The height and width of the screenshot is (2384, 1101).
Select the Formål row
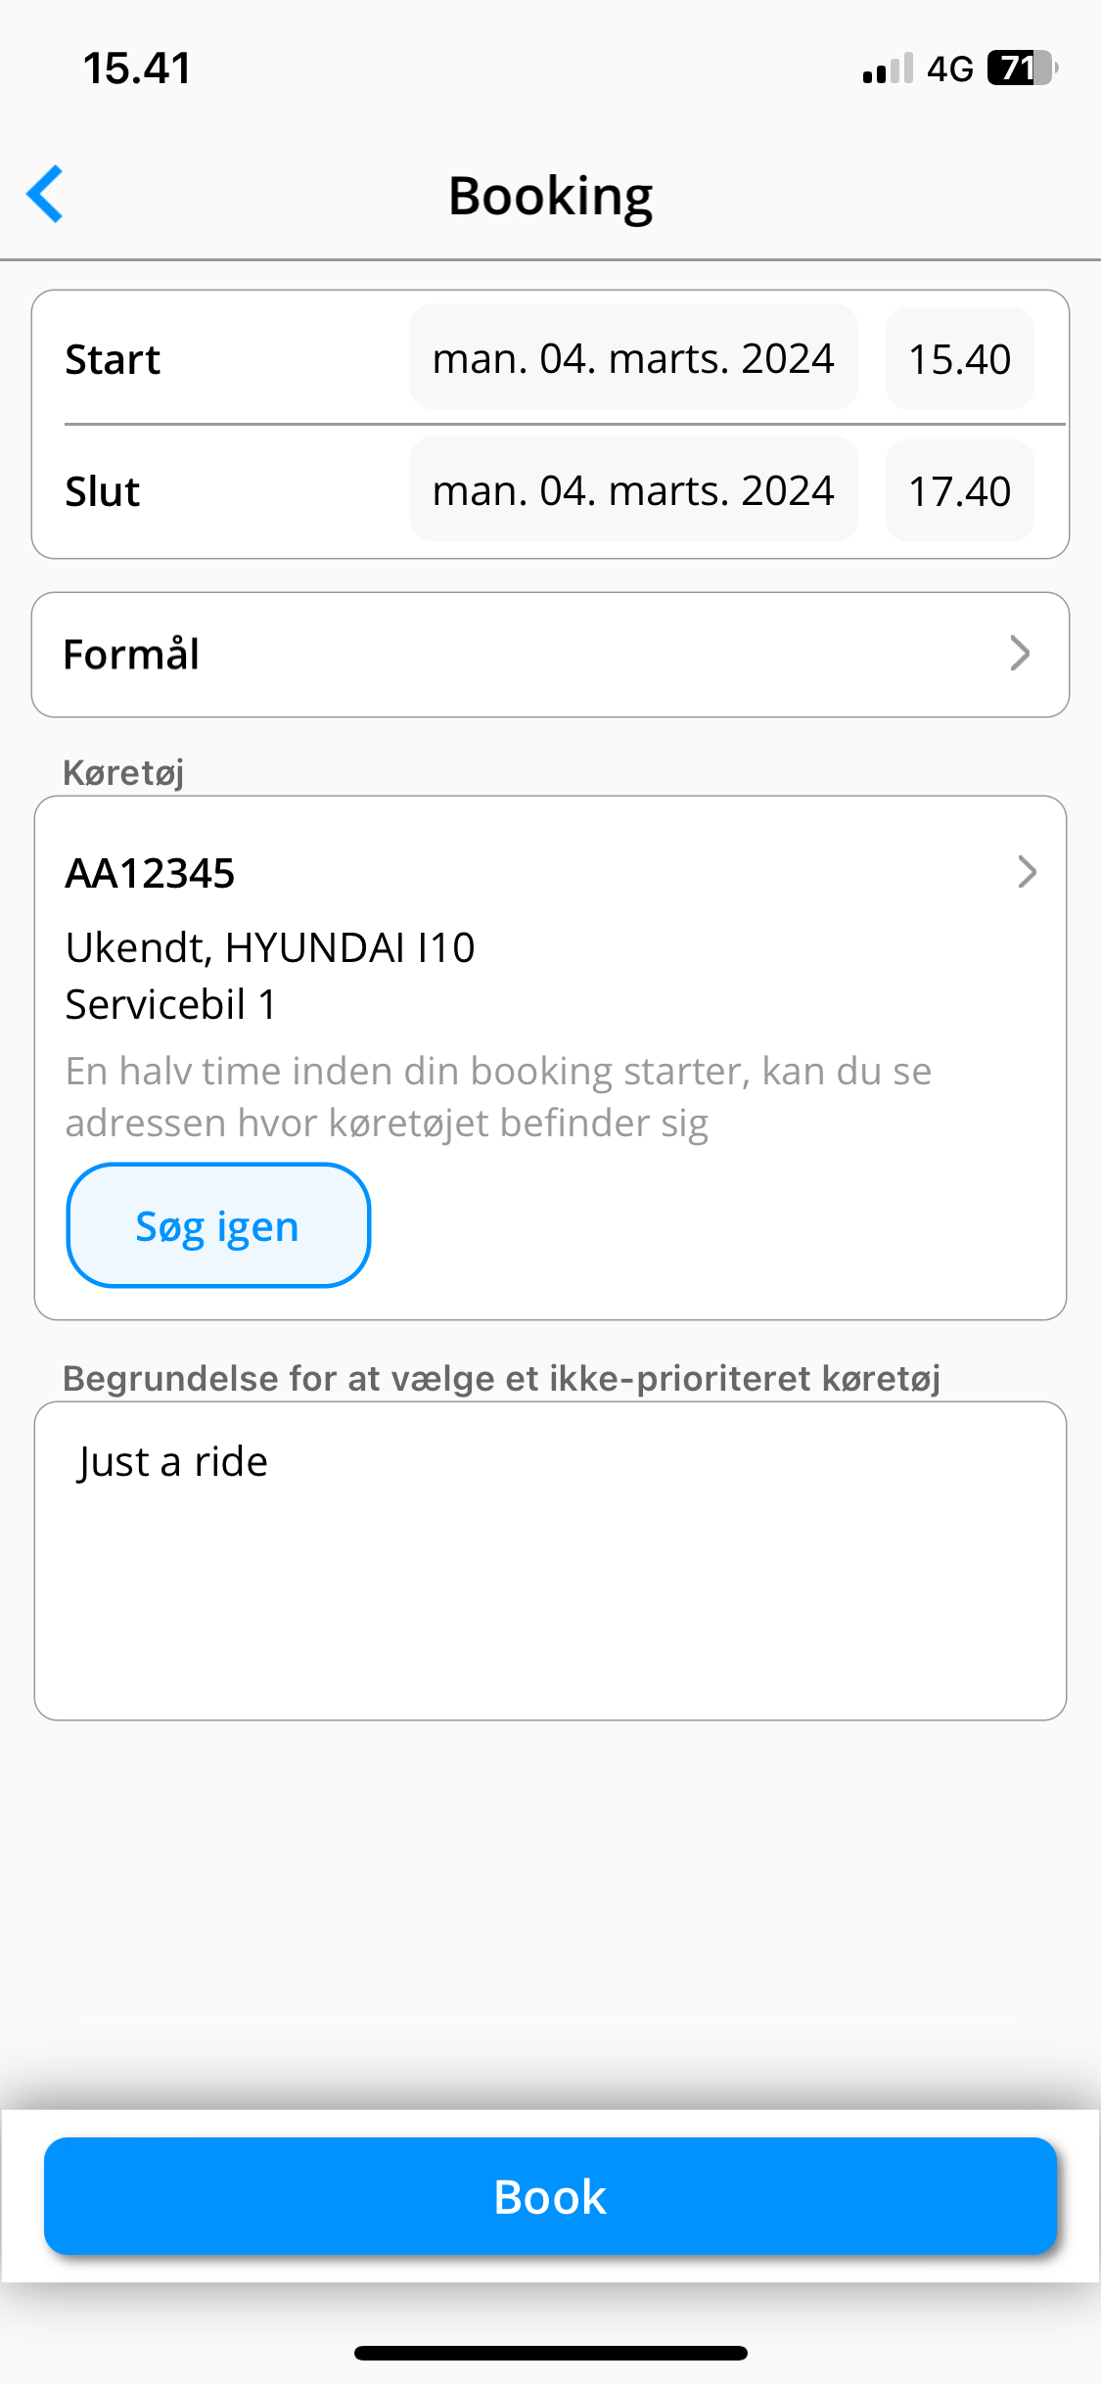550,655
